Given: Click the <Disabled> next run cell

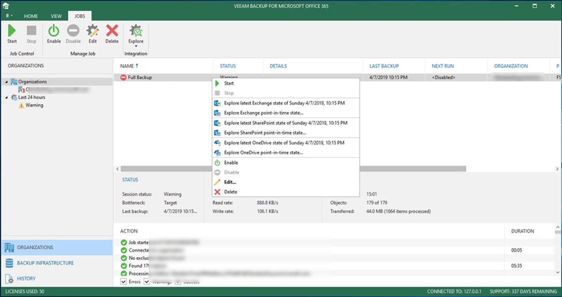Looking at the screenshot, I should tap(443, 77).
